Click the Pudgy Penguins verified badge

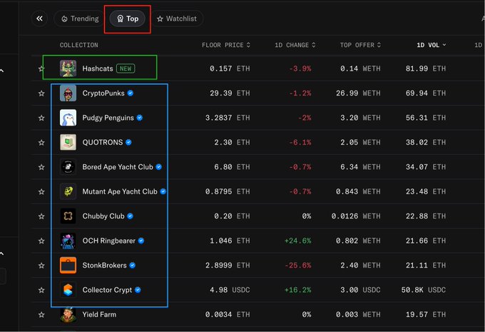tap(140, 118)
